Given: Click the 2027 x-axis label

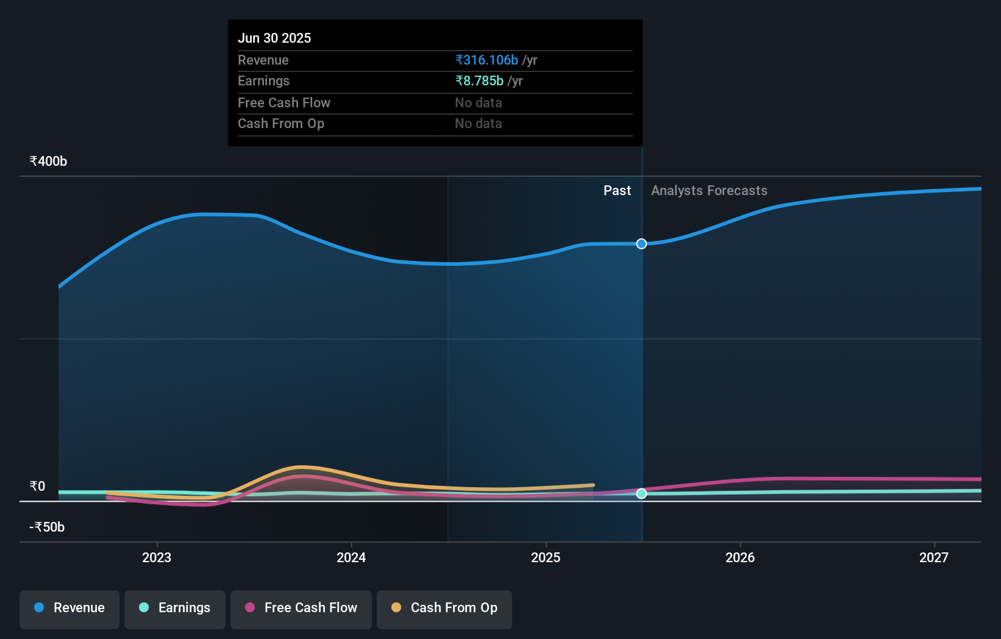Looking at the screenshot, I should pyautogui.click(x=934, y=557).
